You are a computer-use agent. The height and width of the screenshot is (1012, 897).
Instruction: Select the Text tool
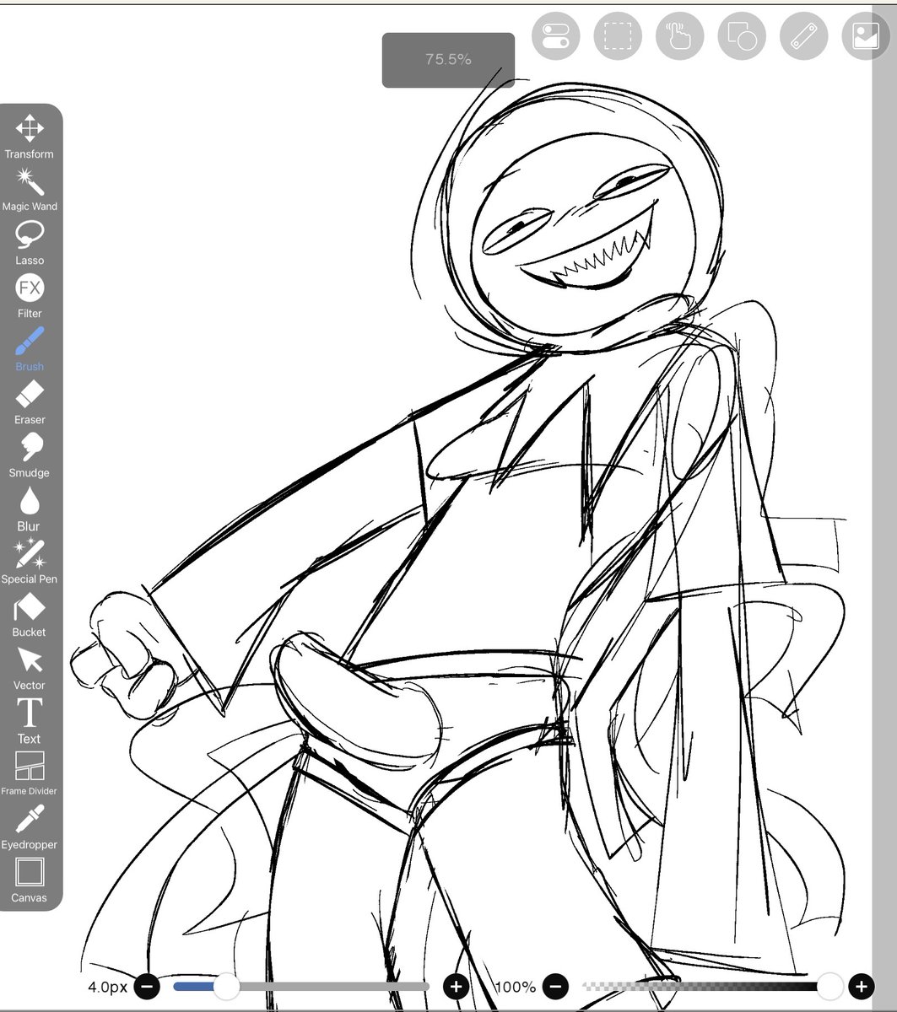point(30,721)
